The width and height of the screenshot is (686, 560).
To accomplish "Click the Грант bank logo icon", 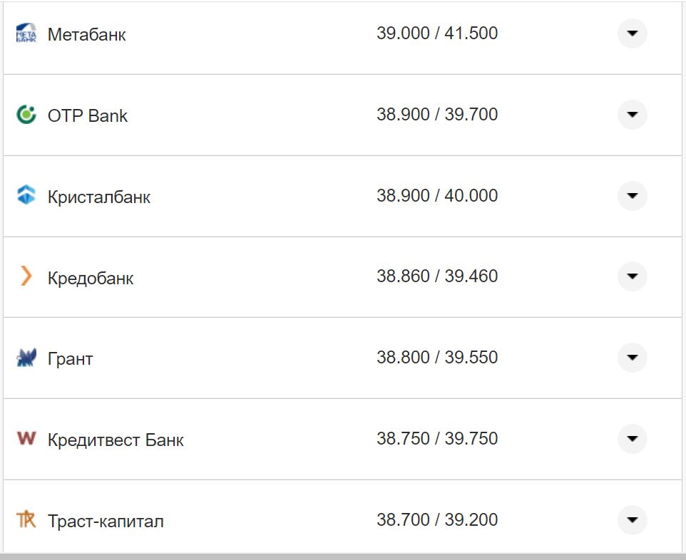I will pos(26,358).
